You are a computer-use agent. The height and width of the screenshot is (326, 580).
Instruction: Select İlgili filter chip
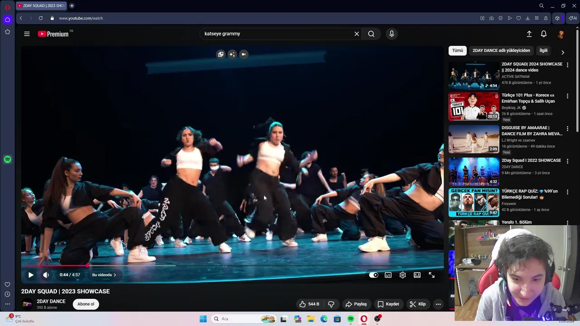[543, 51]
